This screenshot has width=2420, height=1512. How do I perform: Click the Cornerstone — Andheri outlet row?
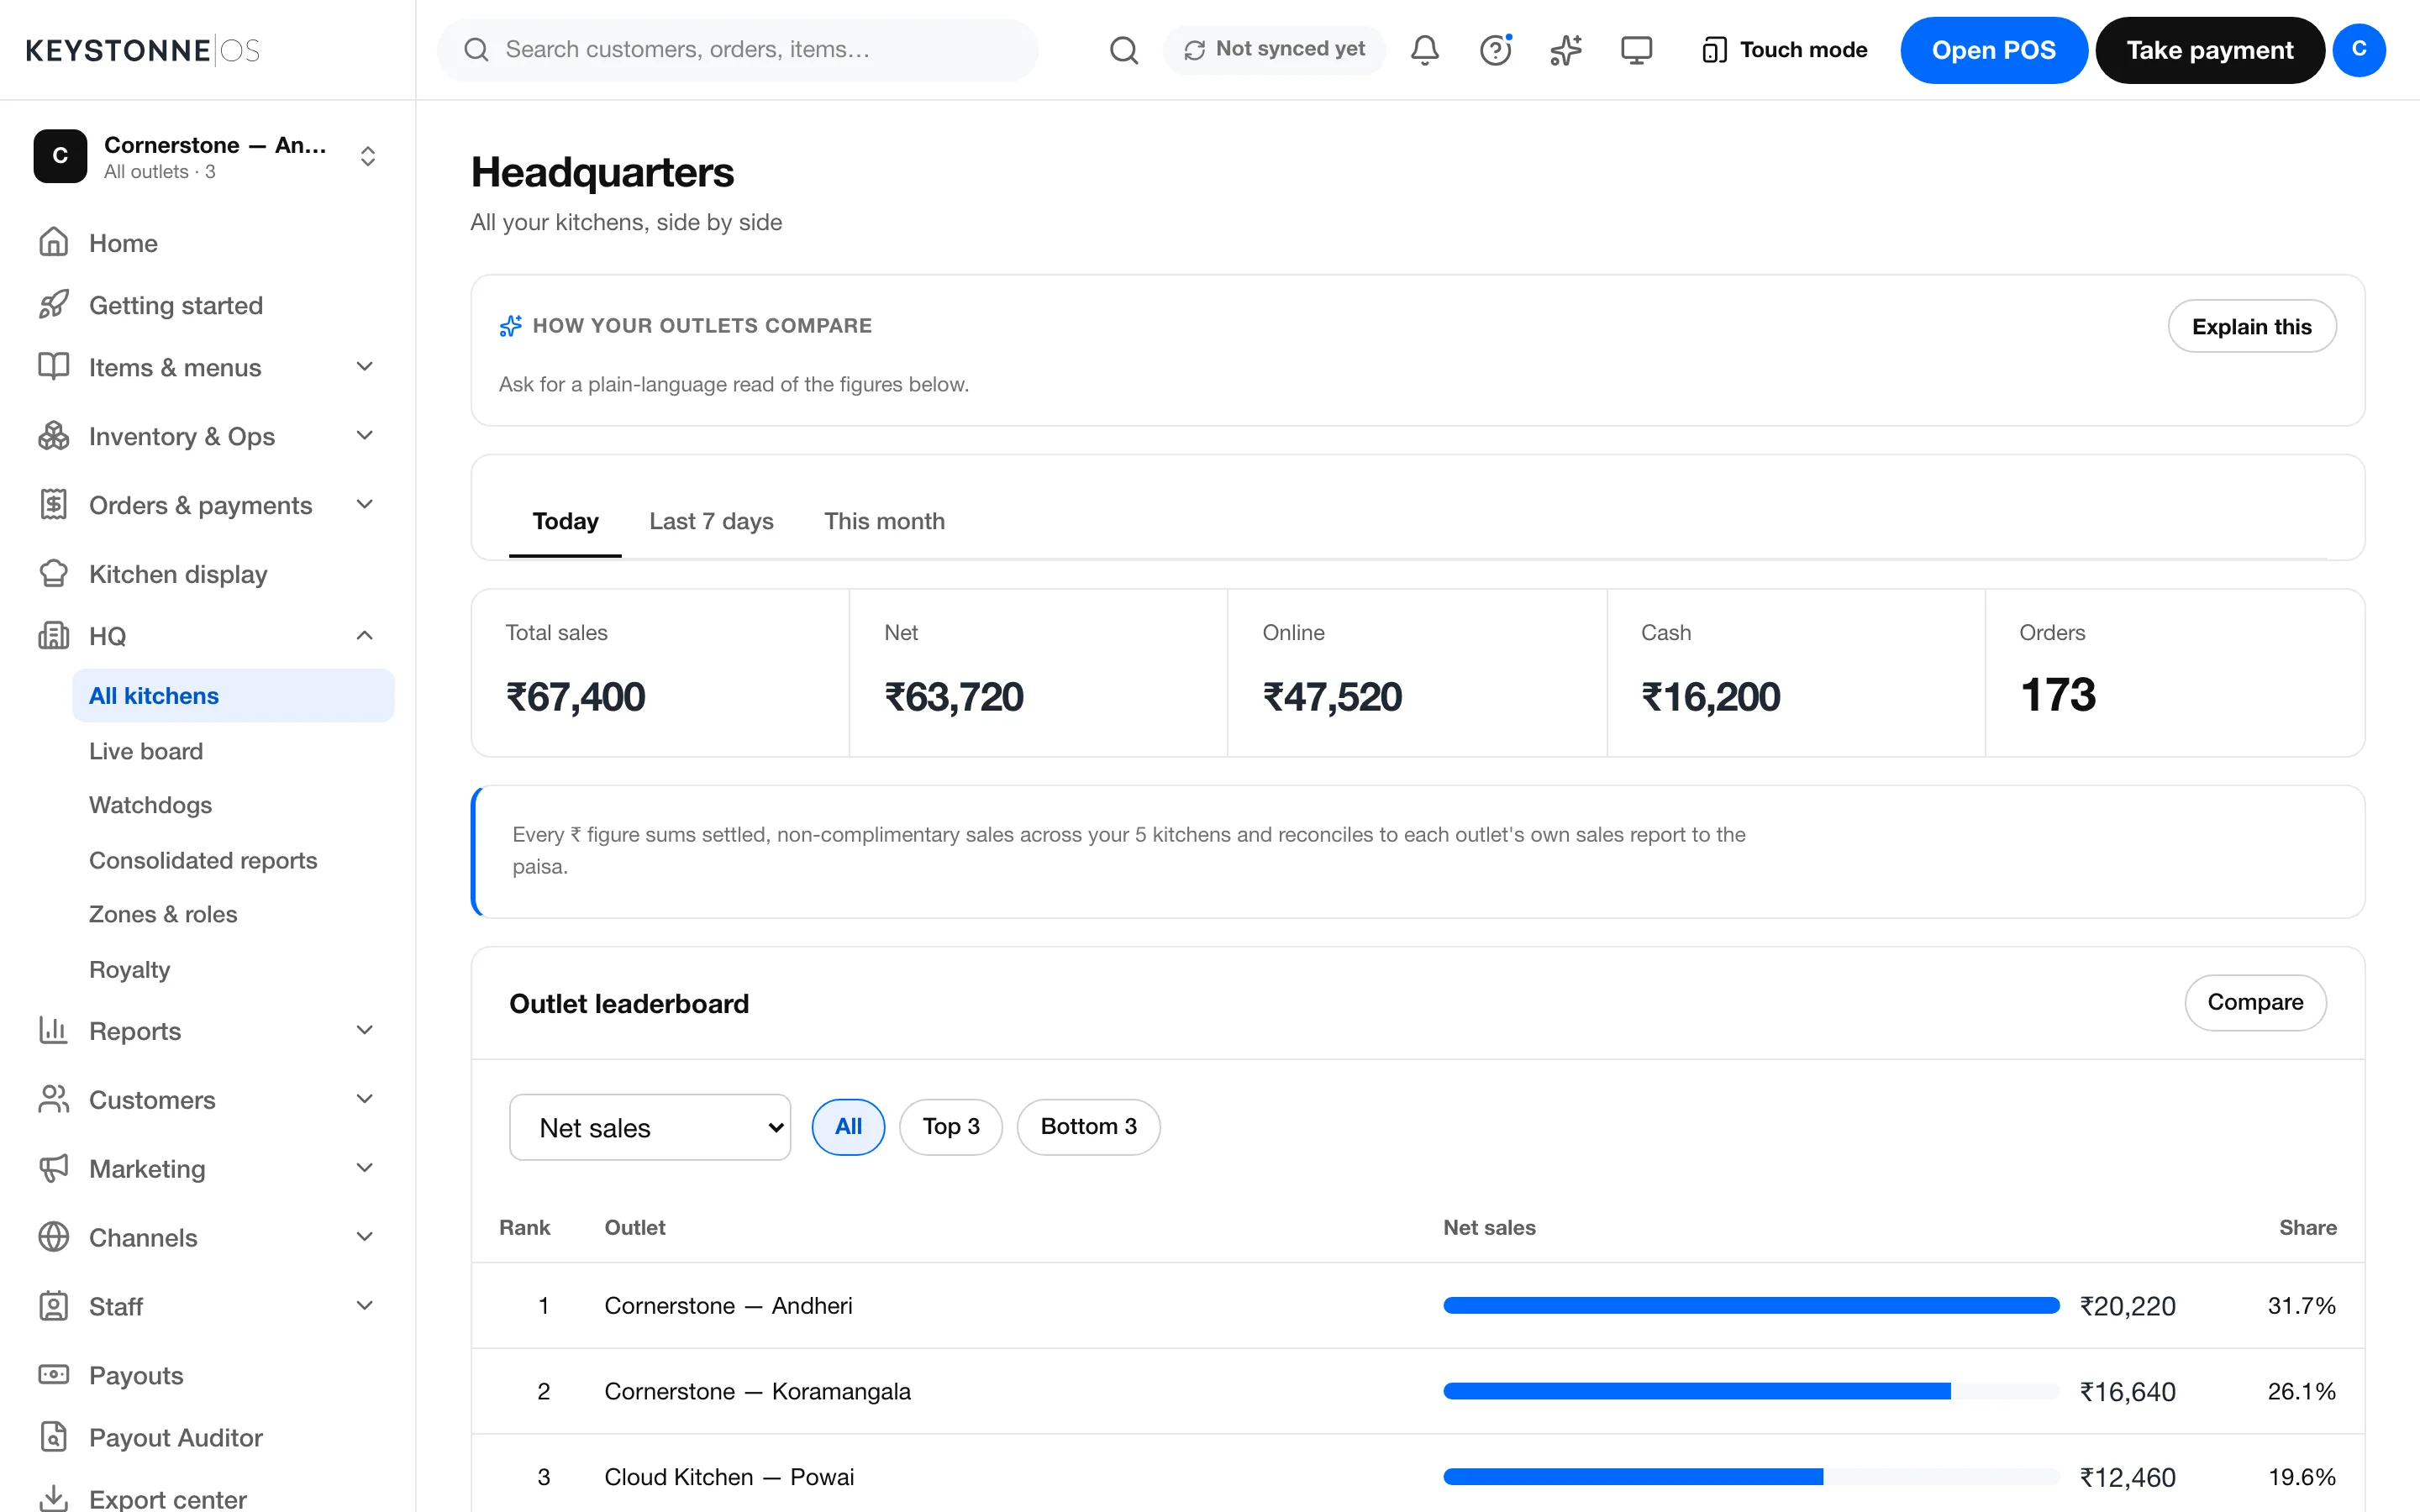[1417, 1306]
